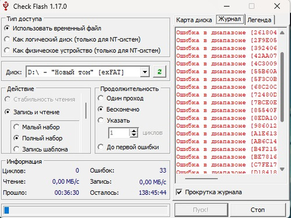Minimize the Check Flash window
Viewport: 291px width, 218px height.
click(226, 6)
